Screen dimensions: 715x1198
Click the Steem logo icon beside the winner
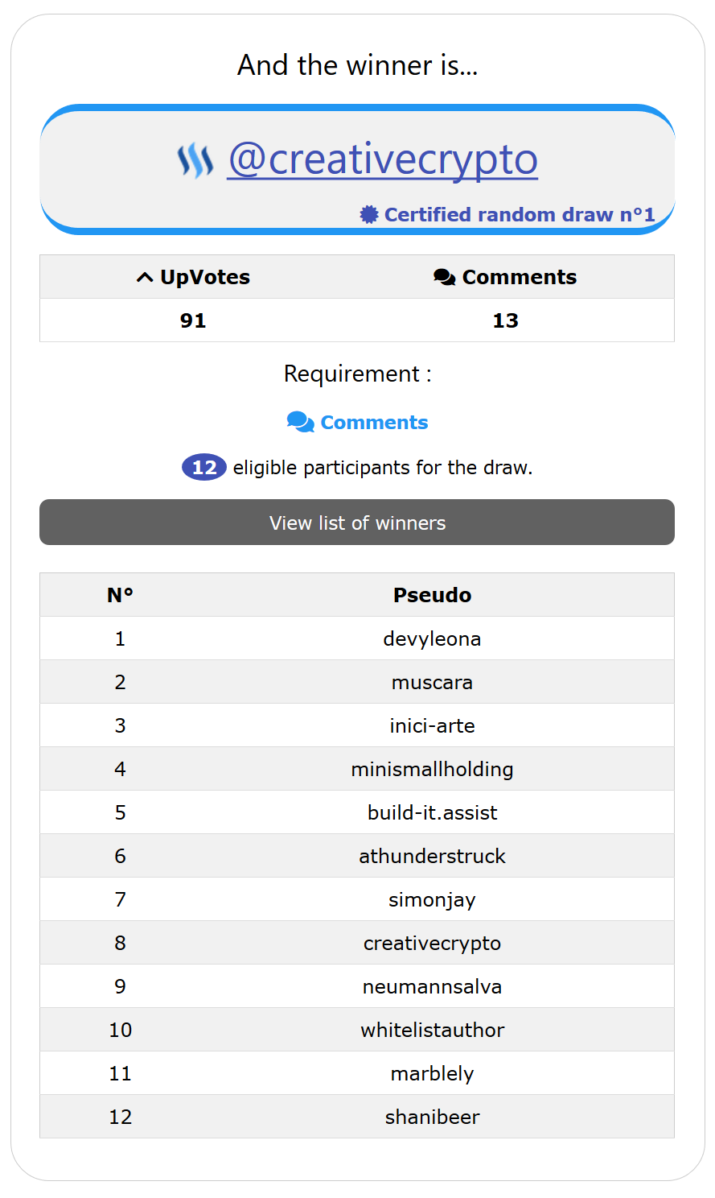pos(195,160)
